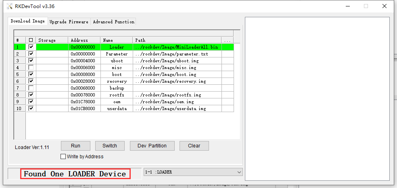This screenshot has height=188, width=397.
Task: Select the misc.img path cell
Action: coord(177,67)
